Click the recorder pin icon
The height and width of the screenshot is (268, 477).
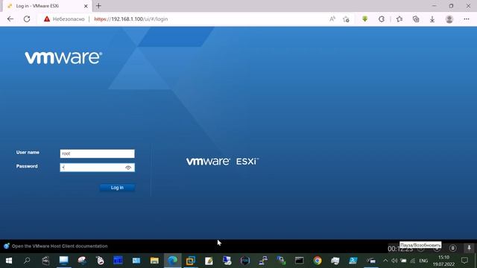click(469, 248)
